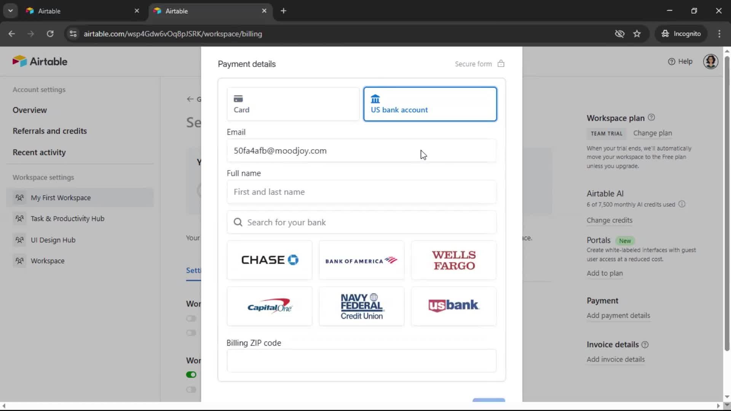The image size is (731, 411).
Task: Click the AI credits info icon
Action: pos(682,204)
